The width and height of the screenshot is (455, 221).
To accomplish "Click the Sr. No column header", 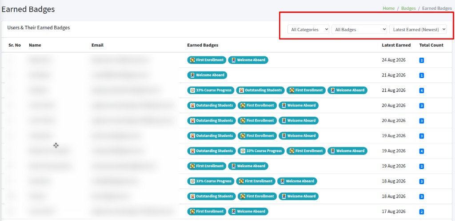I will coord(15,45).
